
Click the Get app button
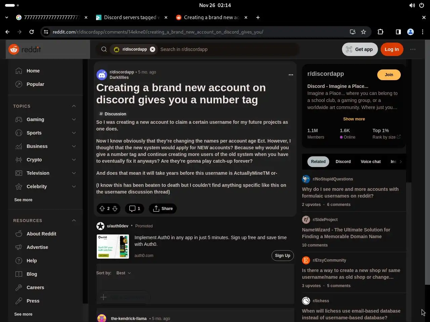[360, 49]
